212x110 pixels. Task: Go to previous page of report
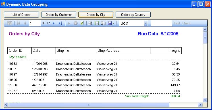25,23
